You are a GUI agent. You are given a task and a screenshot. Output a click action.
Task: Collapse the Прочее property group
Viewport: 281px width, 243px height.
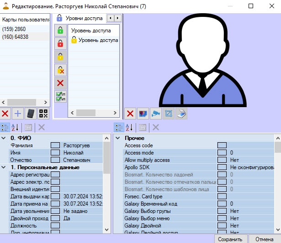tap(117, 138)
